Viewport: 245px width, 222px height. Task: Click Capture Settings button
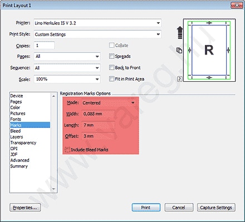tap(216, 208)
